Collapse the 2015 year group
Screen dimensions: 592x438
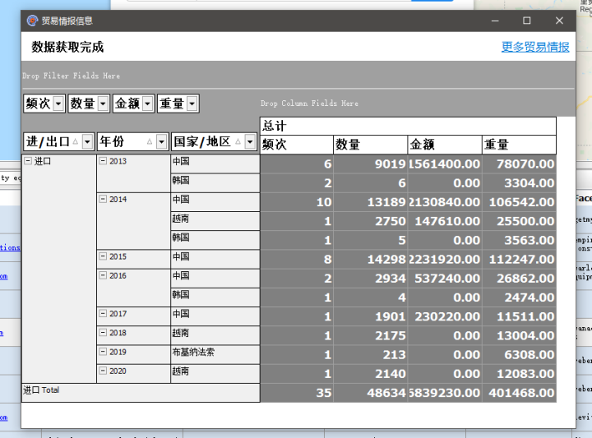[x=103, y=256]
